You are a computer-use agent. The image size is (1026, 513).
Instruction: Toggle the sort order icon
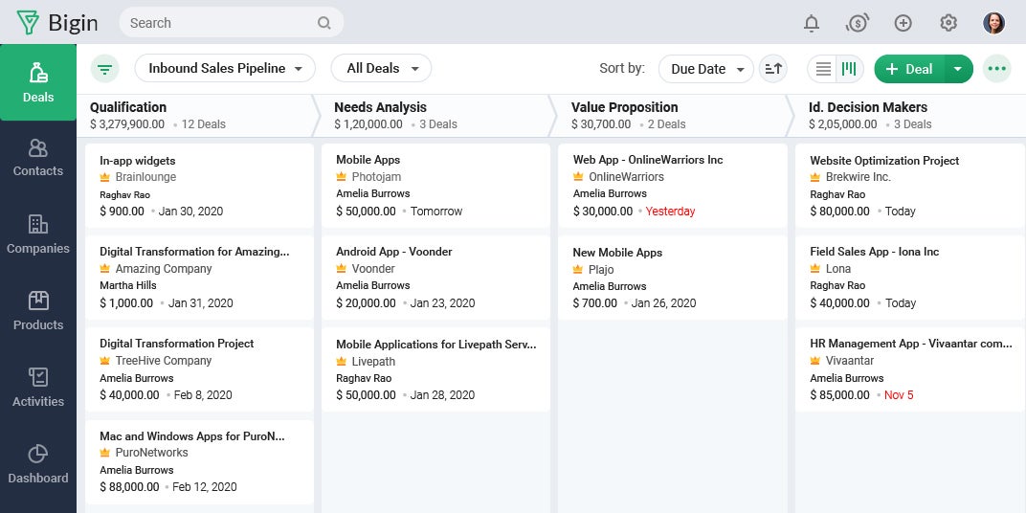[x=772, y=69]
